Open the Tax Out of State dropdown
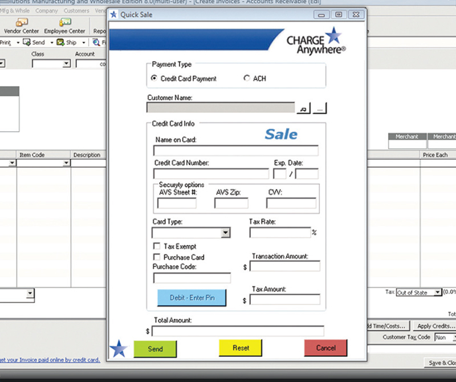Screen dimensions: 456x382 [437, 292]
